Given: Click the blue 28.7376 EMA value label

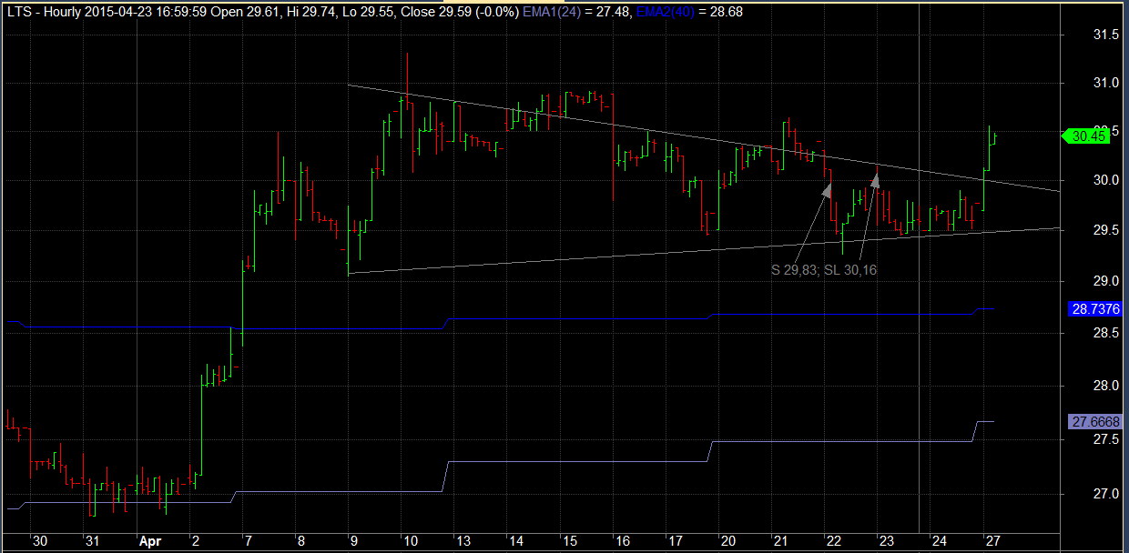Looking at the screenshot, I should 1095,309.
